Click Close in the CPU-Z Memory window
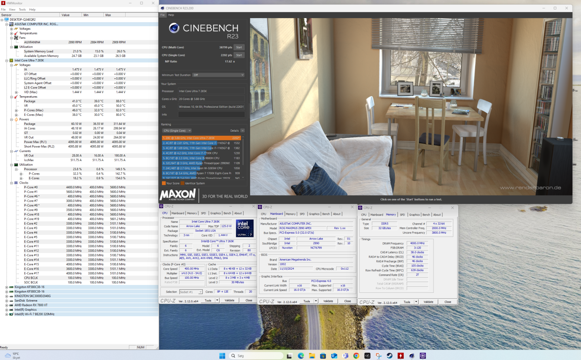This screenshot has width=581, height=360. (x=448, y=302)
